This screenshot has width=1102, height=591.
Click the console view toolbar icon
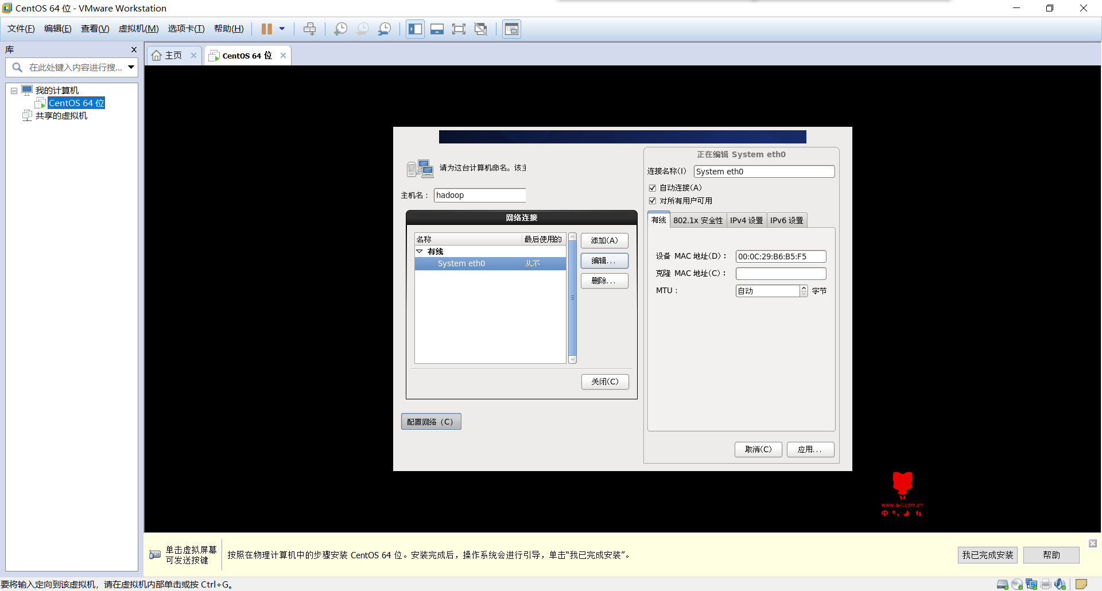511,29
